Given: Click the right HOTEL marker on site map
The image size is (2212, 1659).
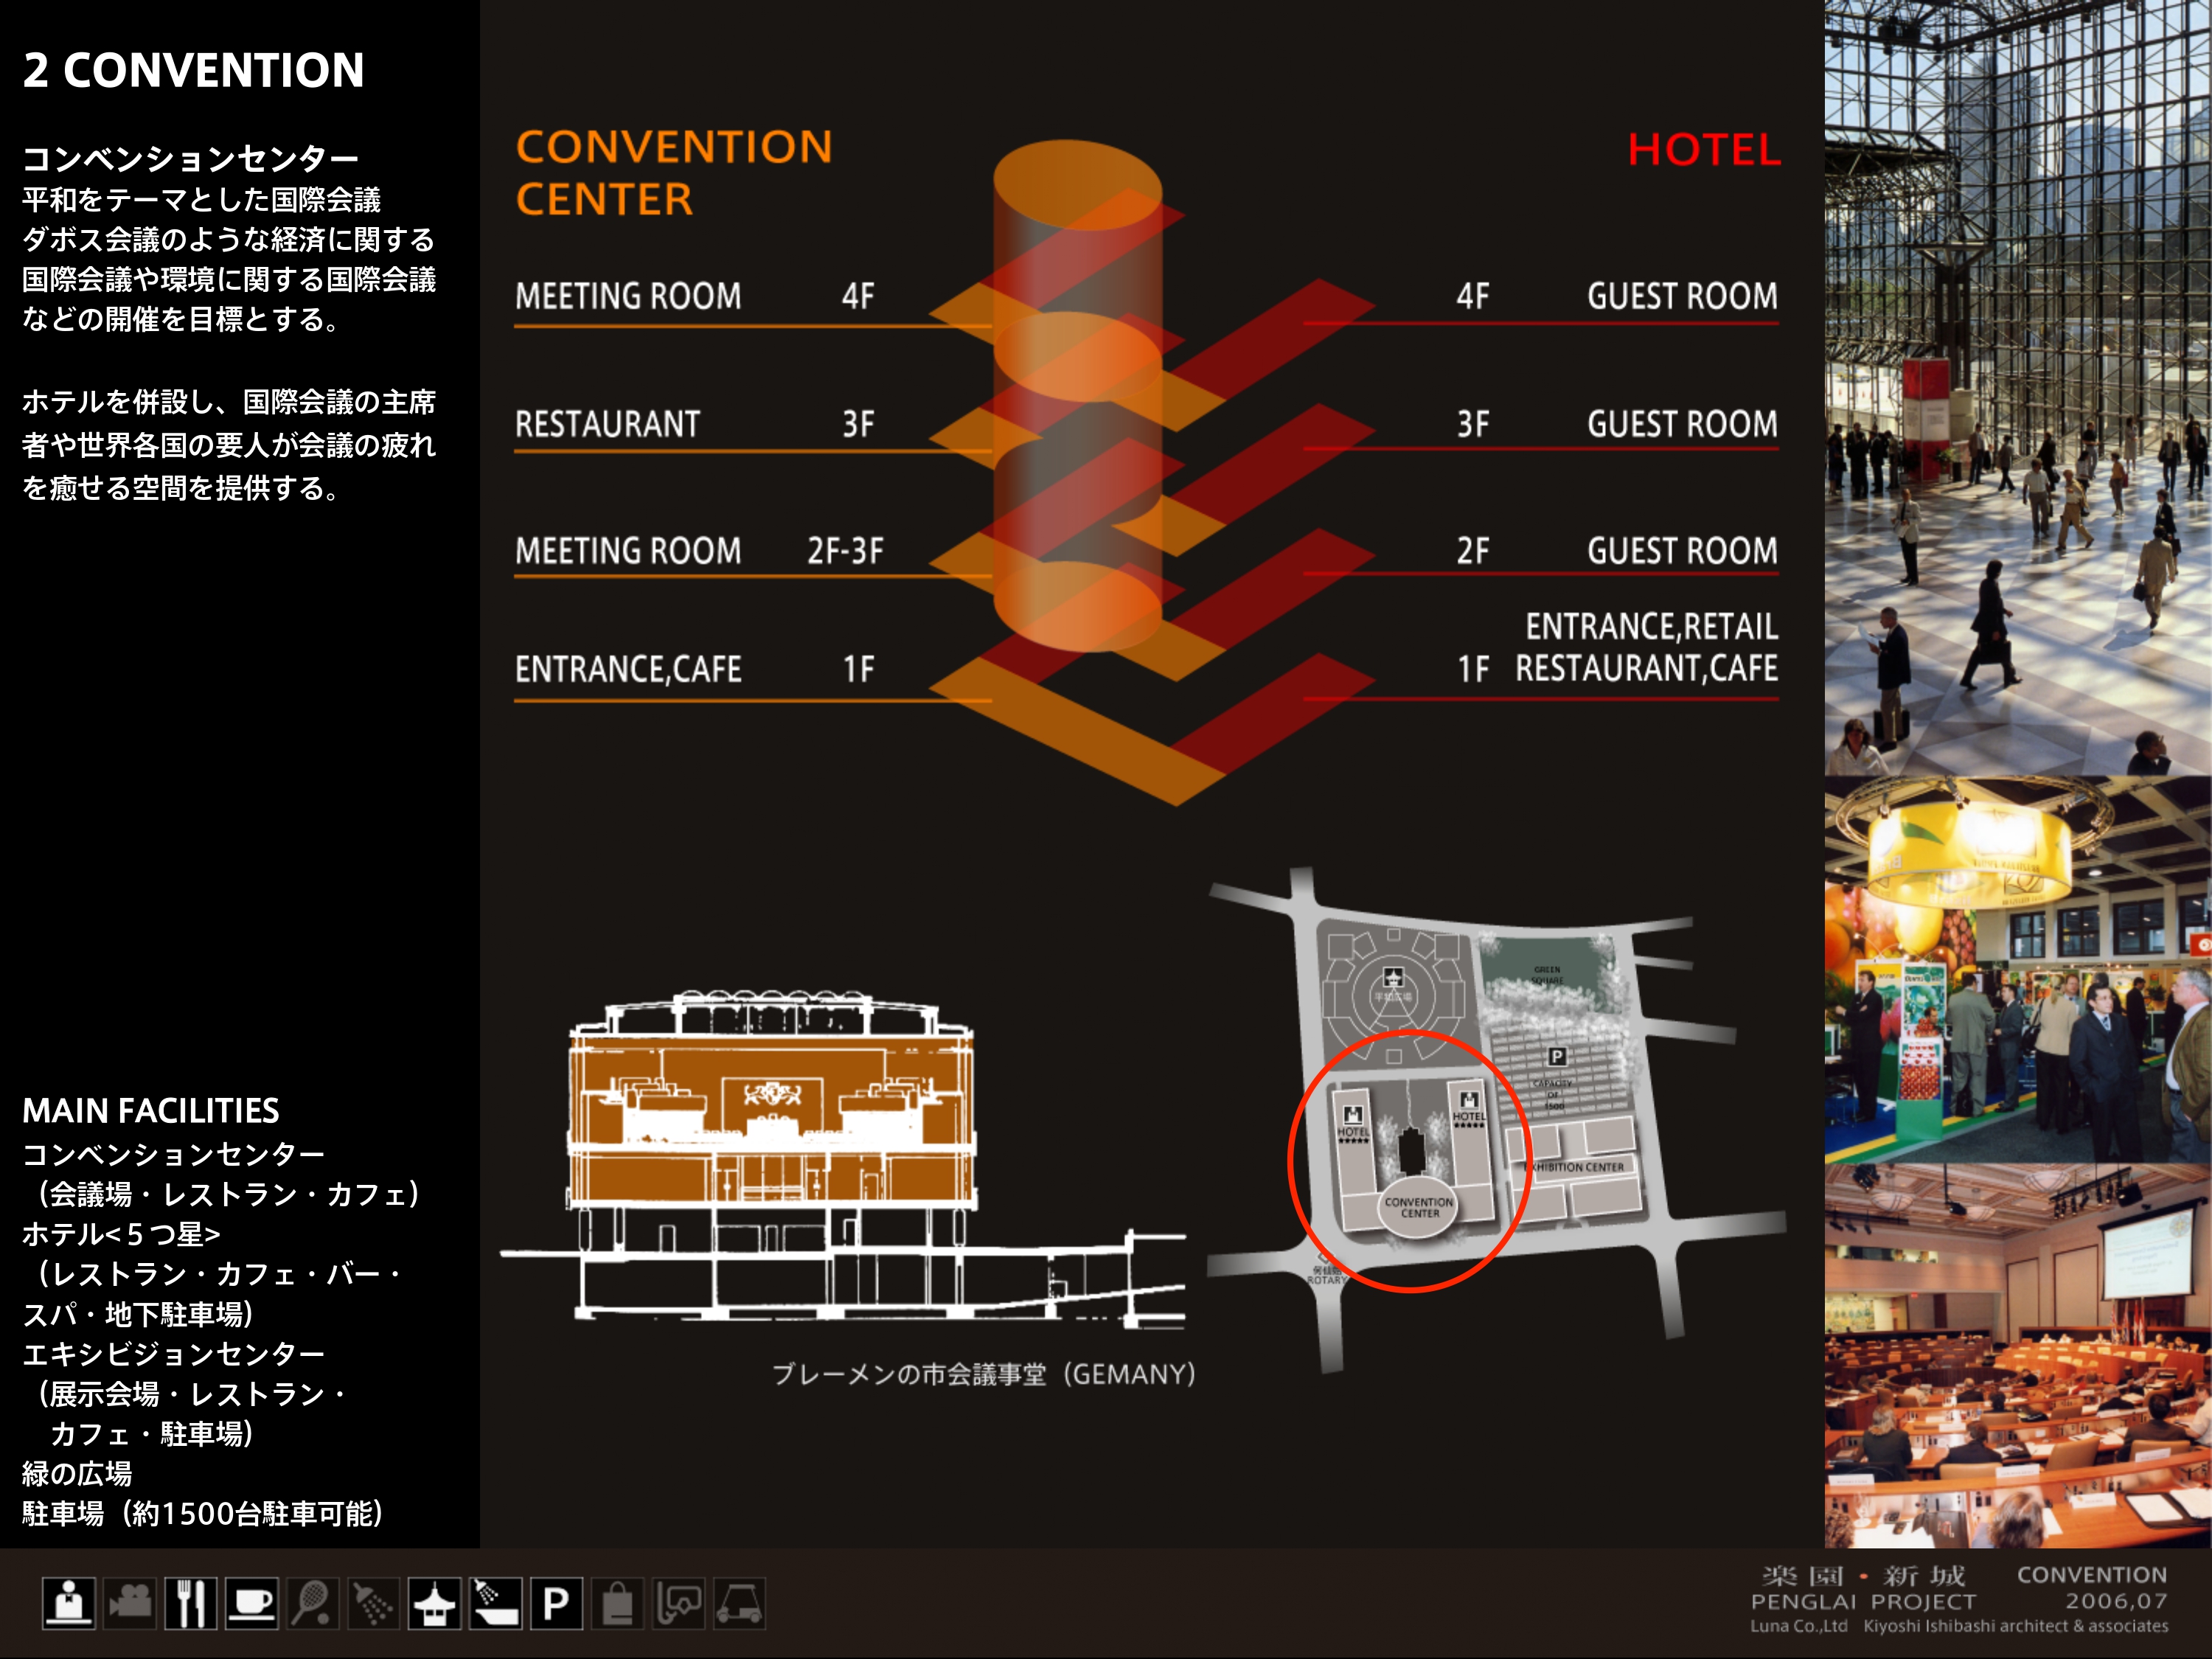Looking at the screenshot, I should 1469,1108.
